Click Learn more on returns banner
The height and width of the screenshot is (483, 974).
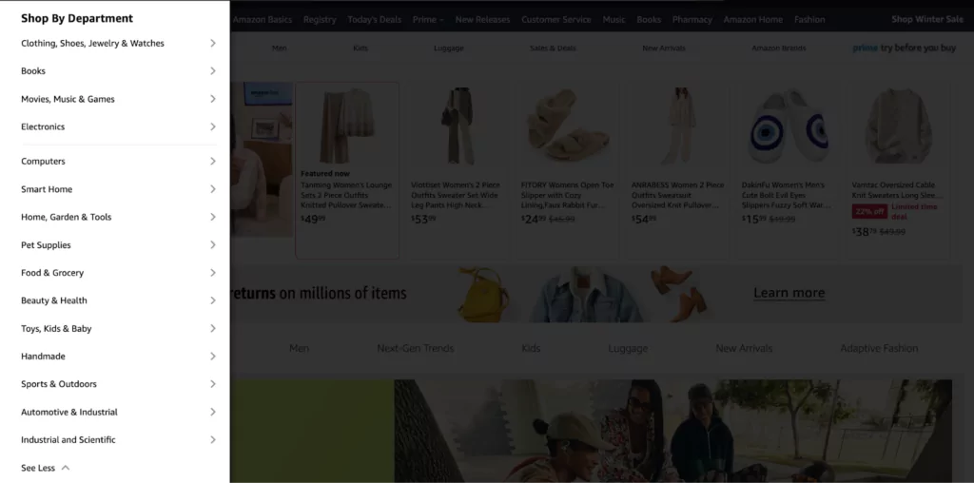789,293
